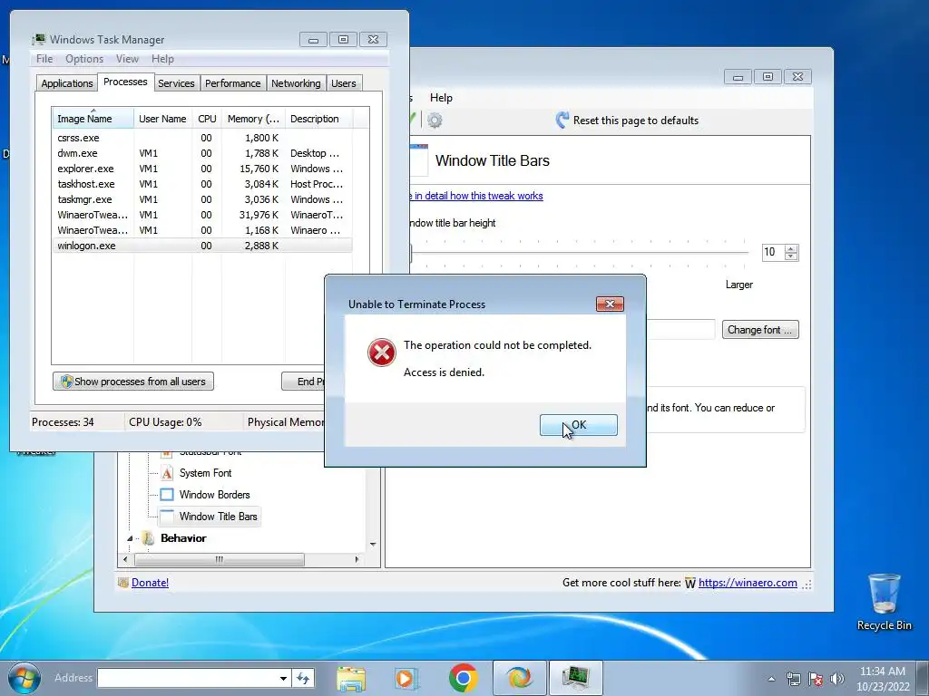
Task: Switch to the Performance tab
Action: click(x=232, y=83)
